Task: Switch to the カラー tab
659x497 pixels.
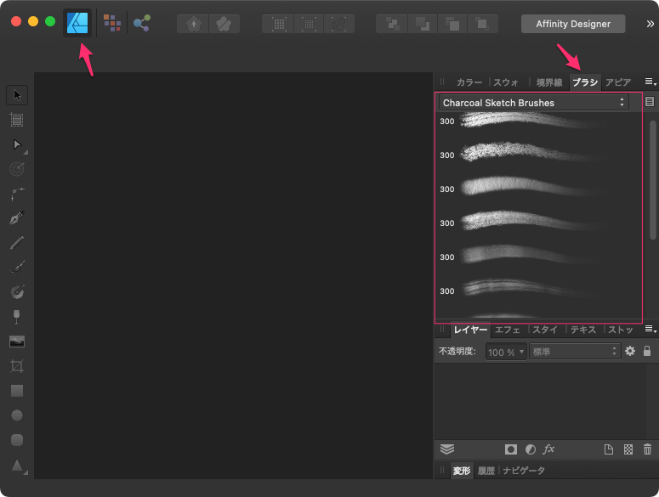Action: tap(469, 82)
